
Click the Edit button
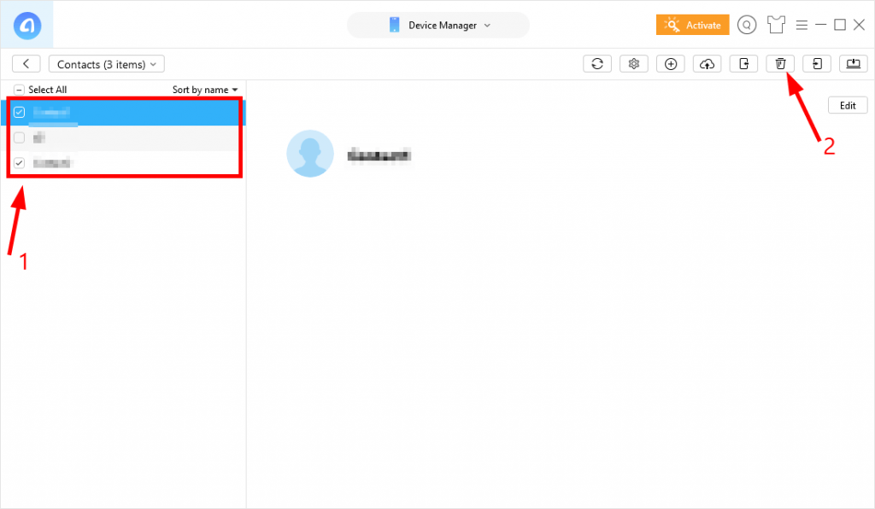point(847,105)
